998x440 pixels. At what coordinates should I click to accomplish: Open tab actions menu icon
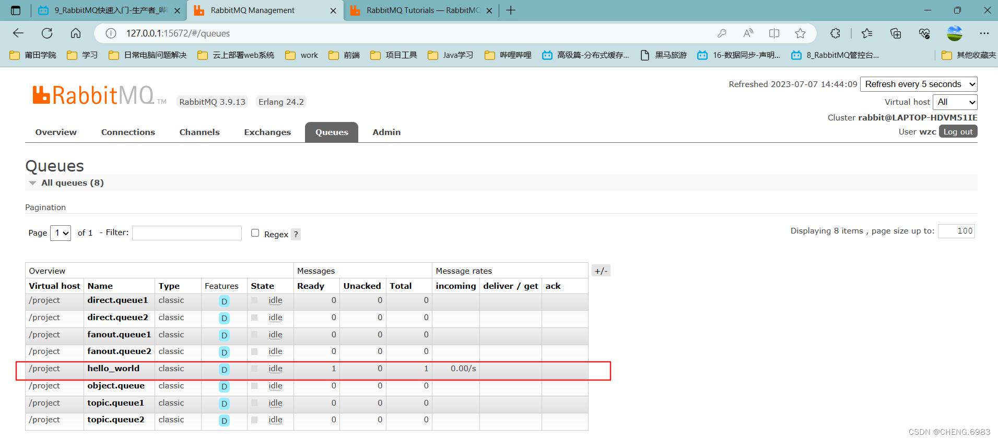point(16,10)
